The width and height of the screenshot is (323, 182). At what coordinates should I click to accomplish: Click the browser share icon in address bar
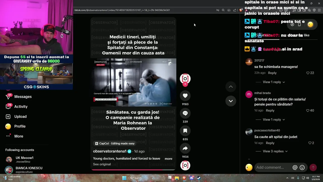click(x=235, y=10)
